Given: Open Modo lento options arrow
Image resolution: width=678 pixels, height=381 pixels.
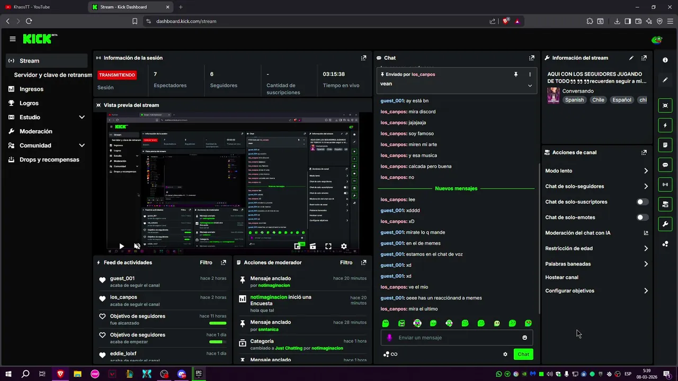Looking at the screenshot, I should click(x=646, y=171).
